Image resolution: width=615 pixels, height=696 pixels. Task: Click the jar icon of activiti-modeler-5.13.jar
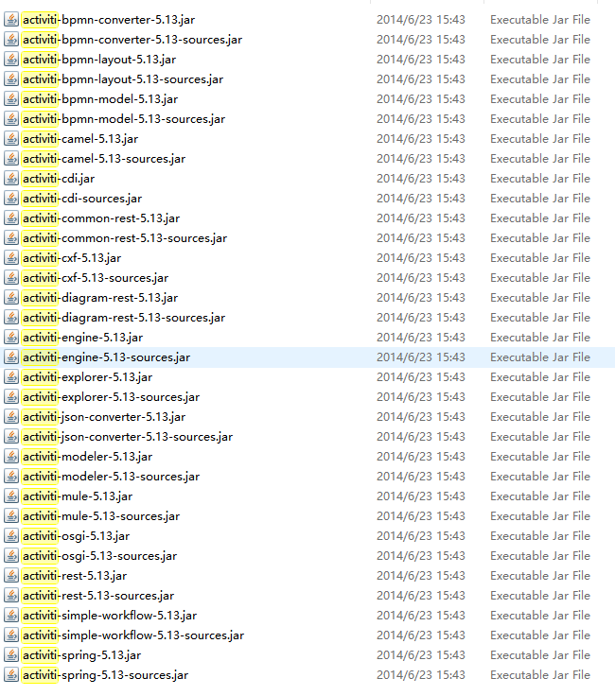click(x=11, y=457)
